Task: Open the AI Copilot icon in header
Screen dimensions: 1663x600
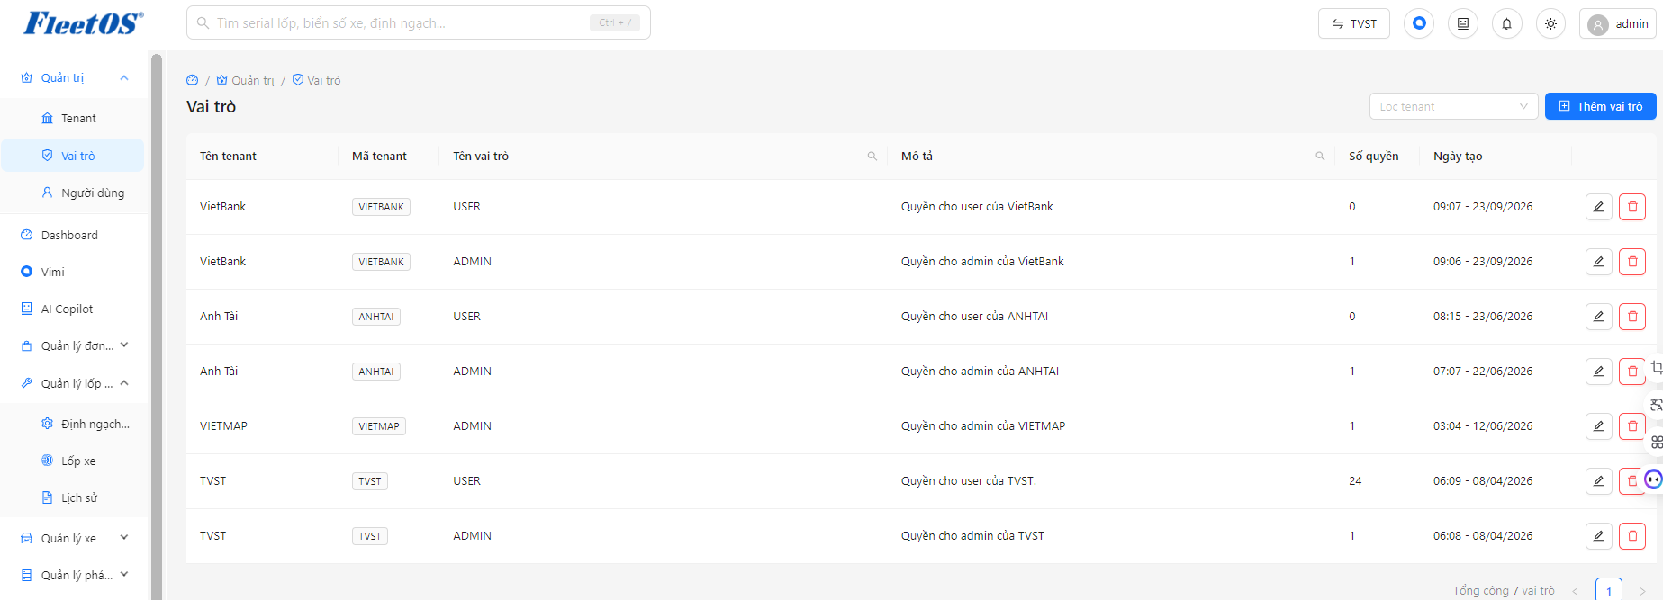Action: (x=1463, y=23)
